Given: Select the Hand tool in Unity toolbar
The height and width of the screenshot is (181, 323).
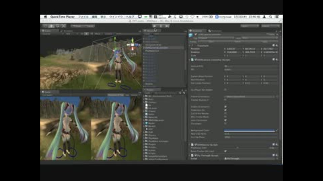Looking at the screenshot, I should (45, 26).
